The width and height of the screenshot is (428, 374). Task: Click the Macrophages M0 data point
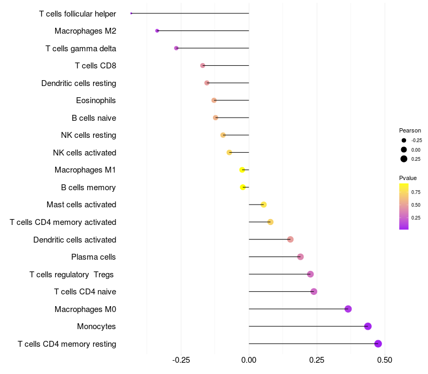(x=348, y=309)
